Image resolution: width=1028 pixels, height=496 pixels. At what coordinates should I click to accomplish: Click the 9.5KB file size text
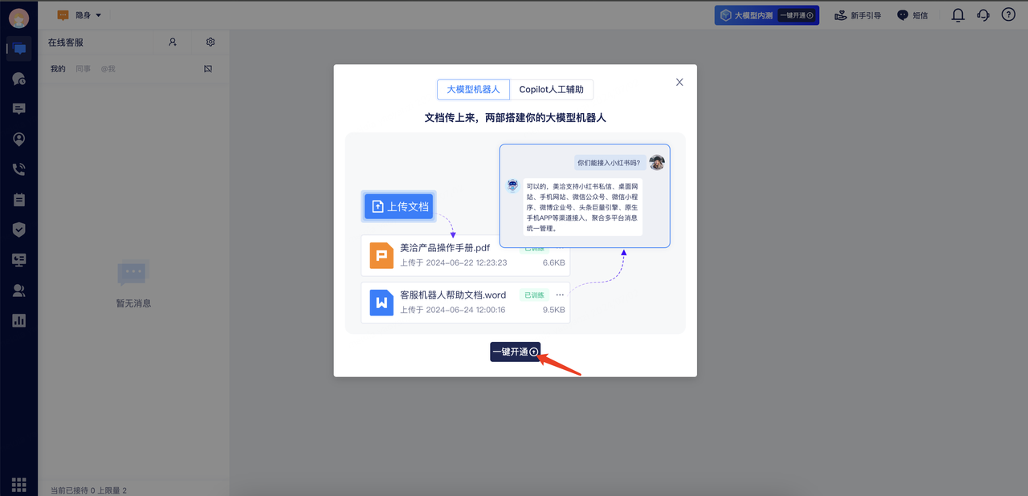point(553,310)
